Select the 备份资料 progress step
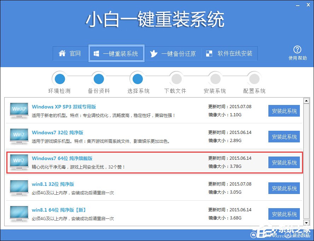This screenshot has width=314, height=241. pos(98,78)
